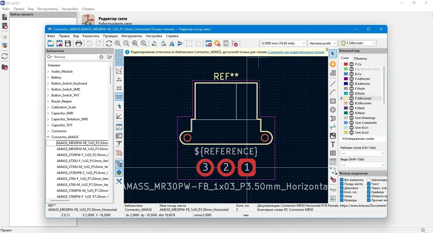Hide the F.Cu layer visibility

coord(352,64)
